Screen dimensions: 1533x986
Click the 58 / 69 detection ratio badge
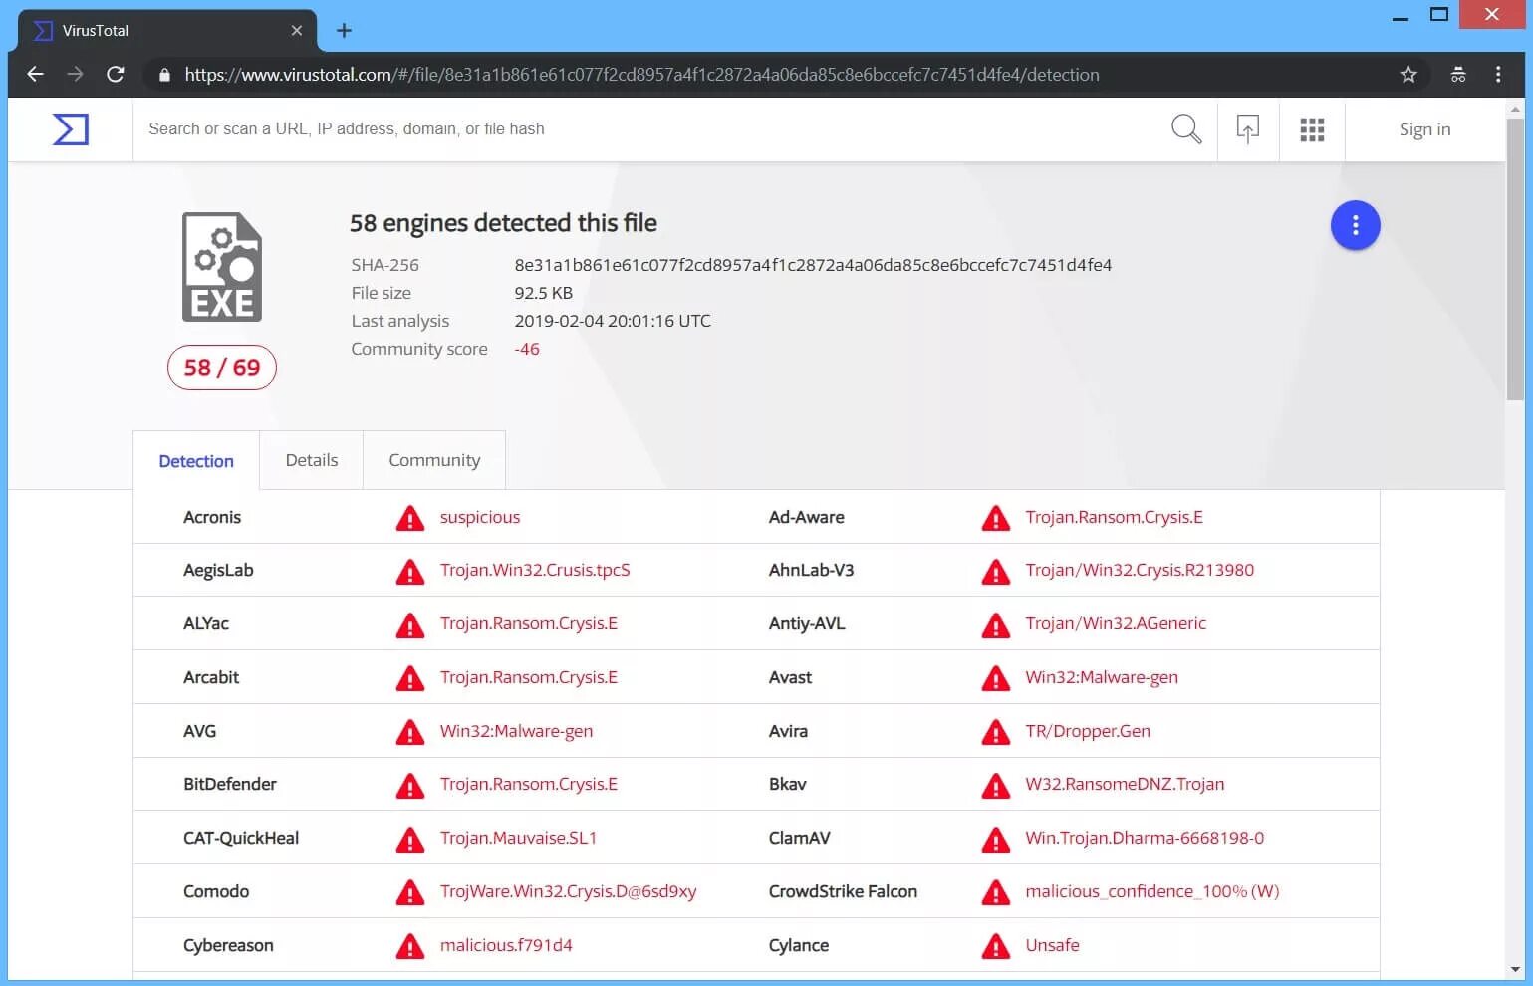(x=222, y=368)
